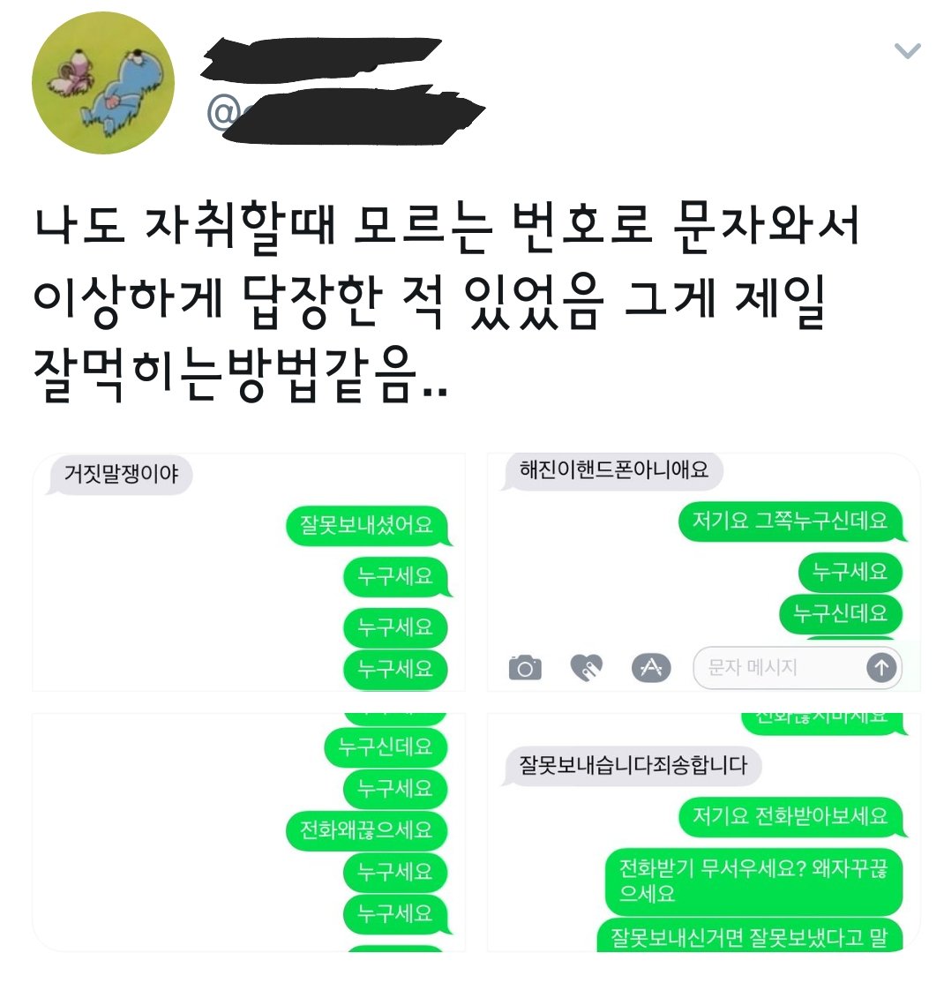The width and height of the screenshot is (944, 983).
Task: Open the author's cartoon profile picture
Action: [103, 83]
